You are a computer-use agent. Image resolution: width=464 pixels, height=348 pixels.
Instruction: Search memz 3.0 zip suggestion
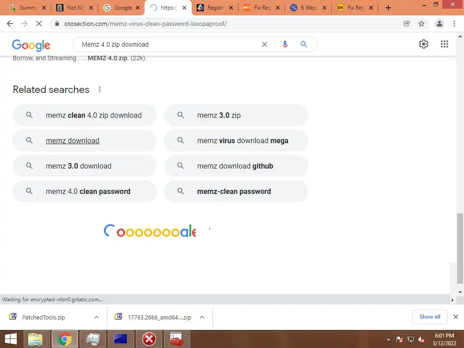coord(236,115)
